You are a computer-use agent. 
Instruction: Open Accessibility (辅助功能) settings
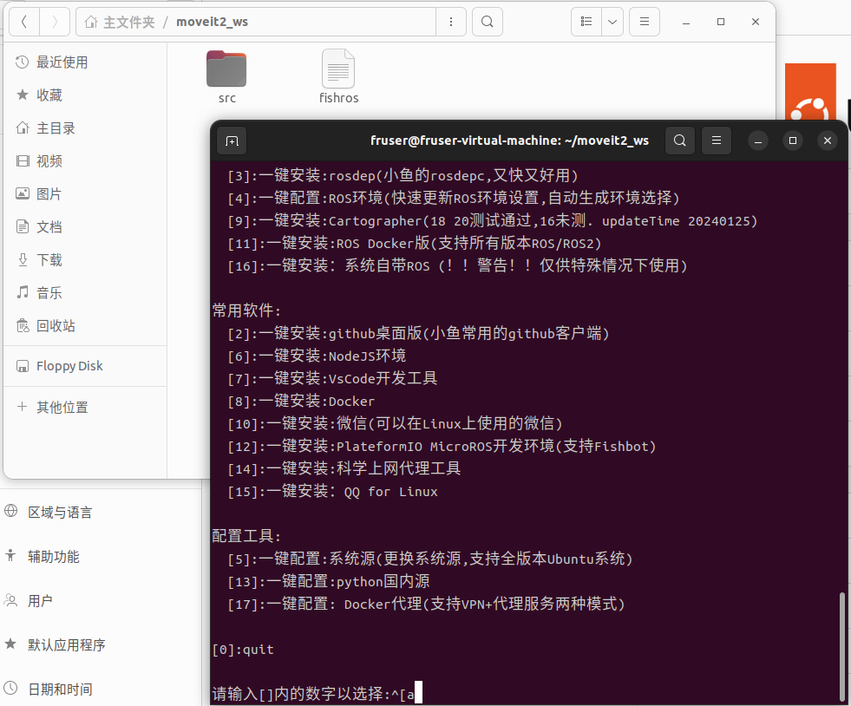point(101,556)
